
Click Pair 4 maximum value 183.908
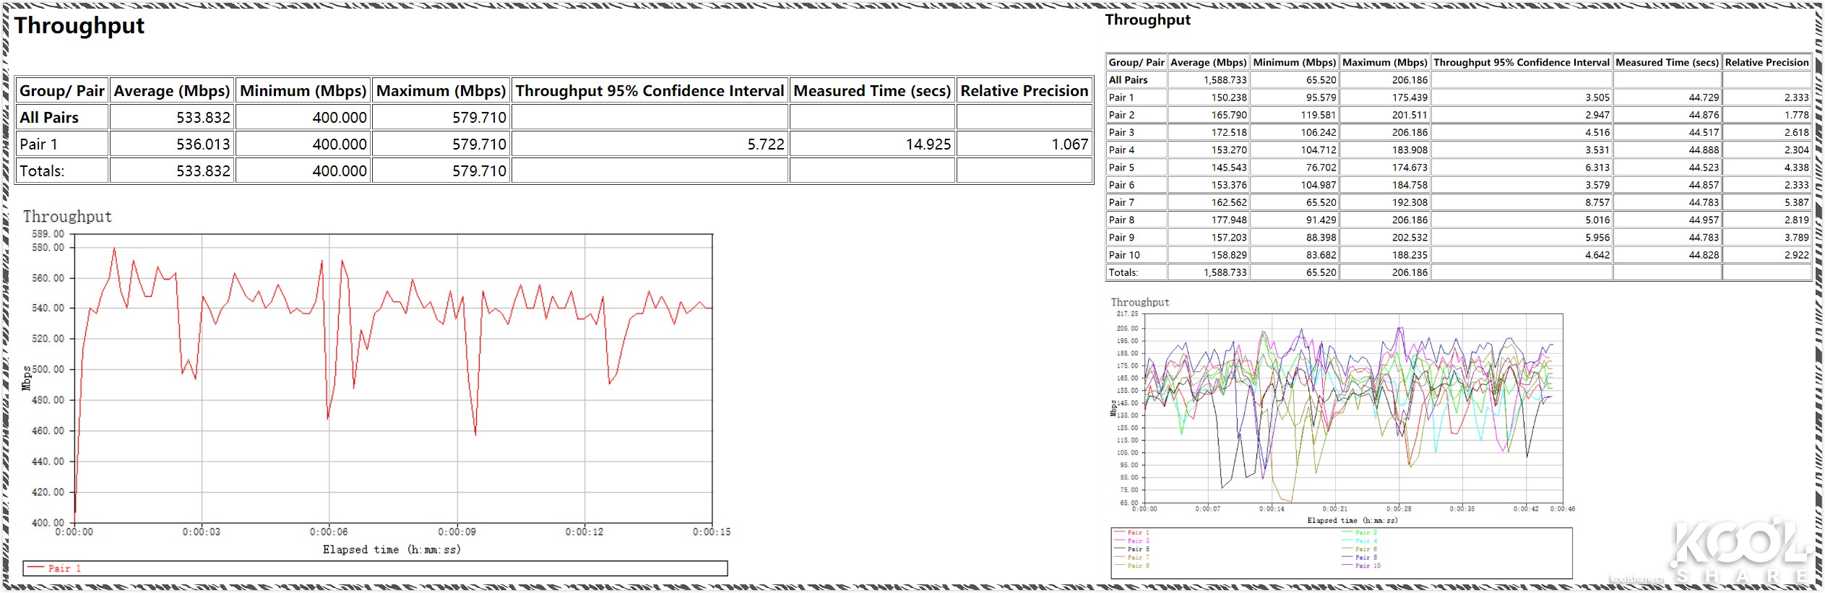point(1410,150)
